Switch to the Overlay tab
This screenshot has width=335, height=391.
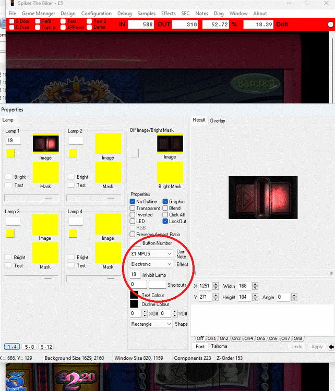click(218, 120)
